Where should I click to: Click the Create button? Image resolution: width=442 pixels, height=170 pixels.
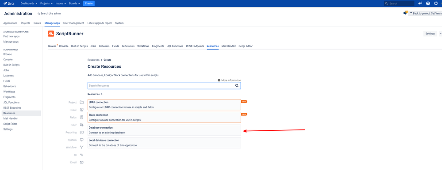89,4
